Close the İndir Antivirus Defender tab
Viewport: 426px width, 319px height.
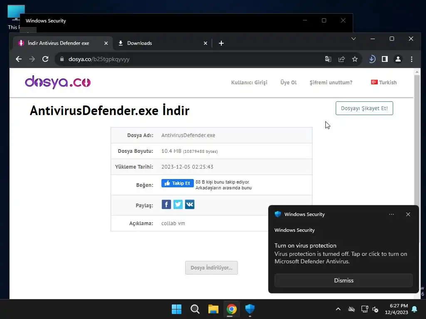click(106, 43)
